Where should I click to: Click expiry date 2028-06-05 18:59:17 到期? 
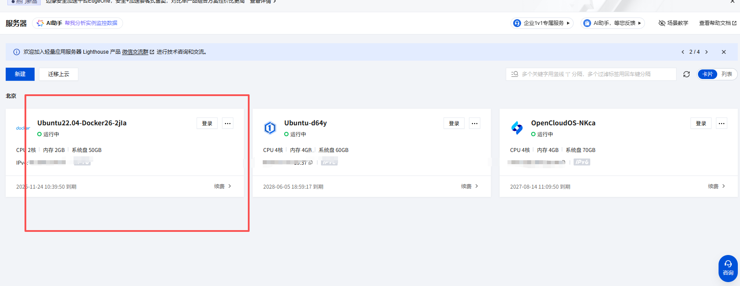point(293,187)
